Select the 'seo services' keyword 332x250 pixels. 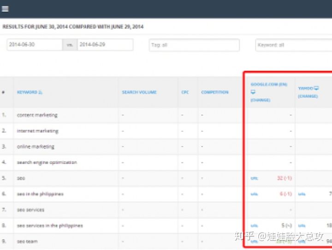[30, 210]
